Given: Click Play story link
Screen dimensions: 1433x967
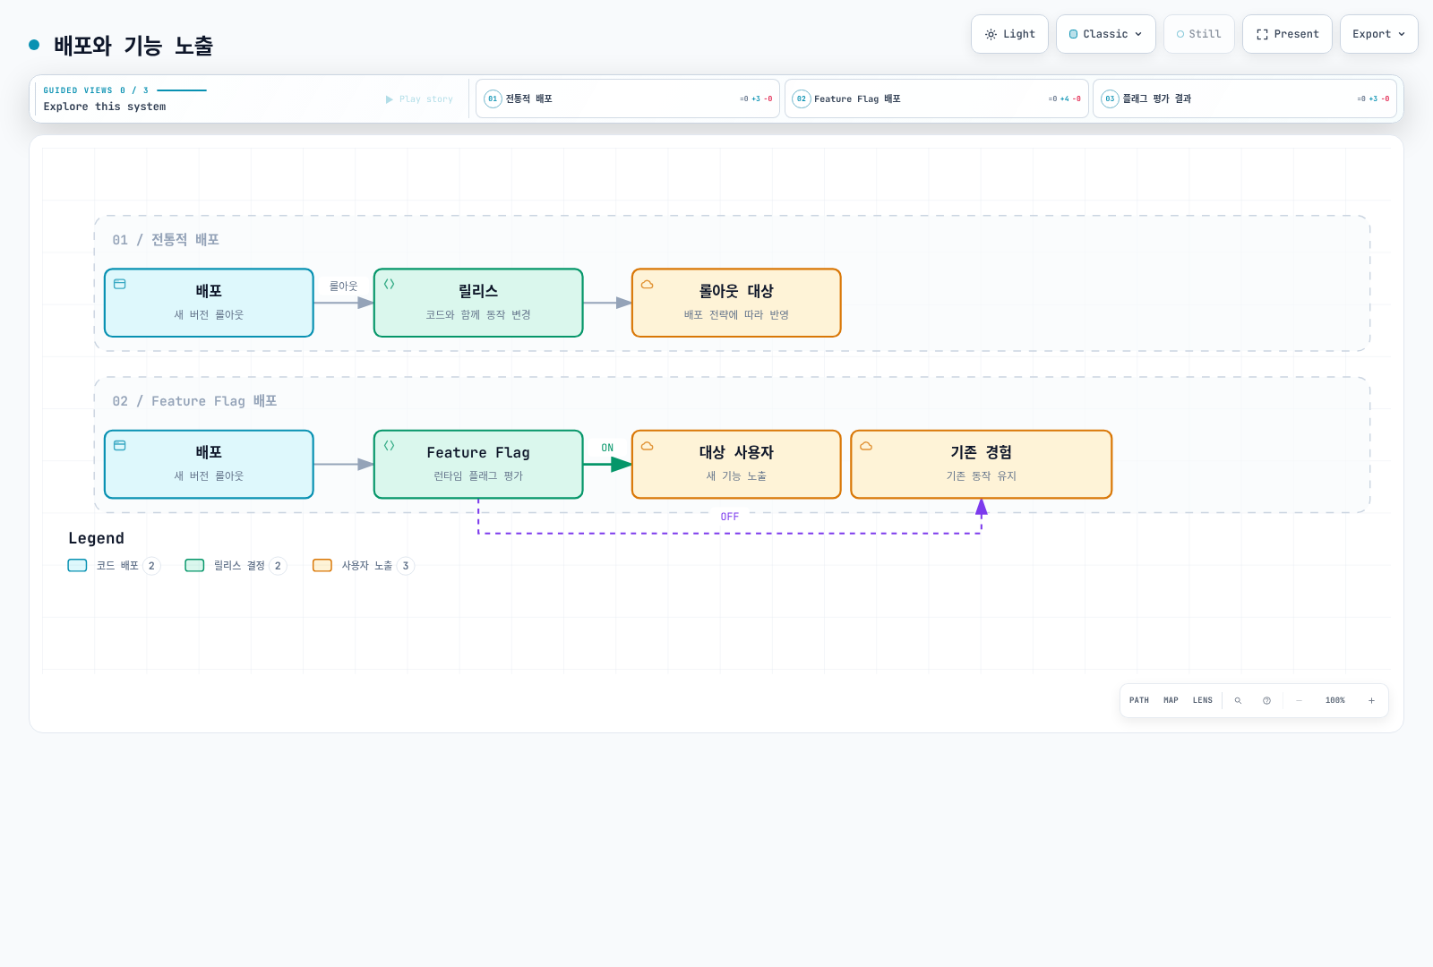Looking at the screenshot, I should click(x=419, y=99).
